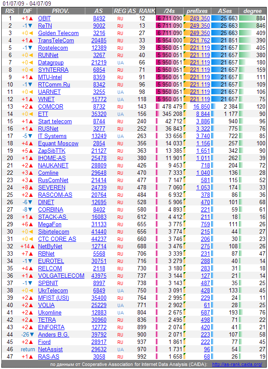Click the red +6 arrow for MegaFon

pyautogui.click(x=31, y=225)
